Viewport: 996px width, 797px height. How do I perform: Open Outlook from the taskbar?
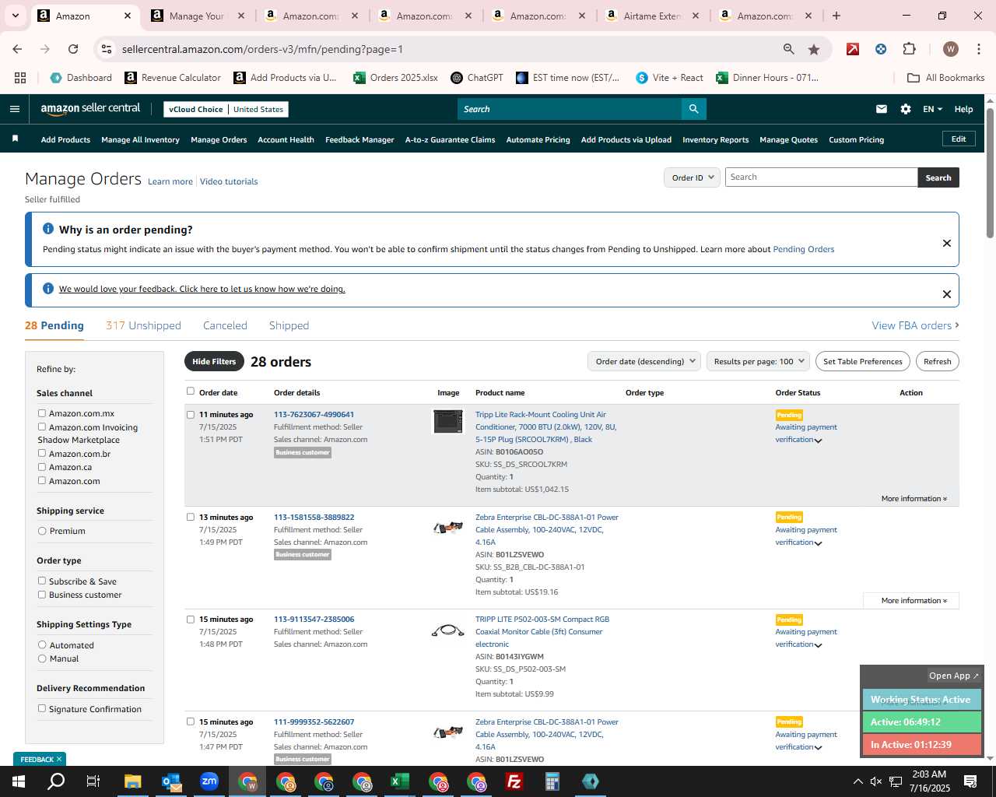coord(170,781)
